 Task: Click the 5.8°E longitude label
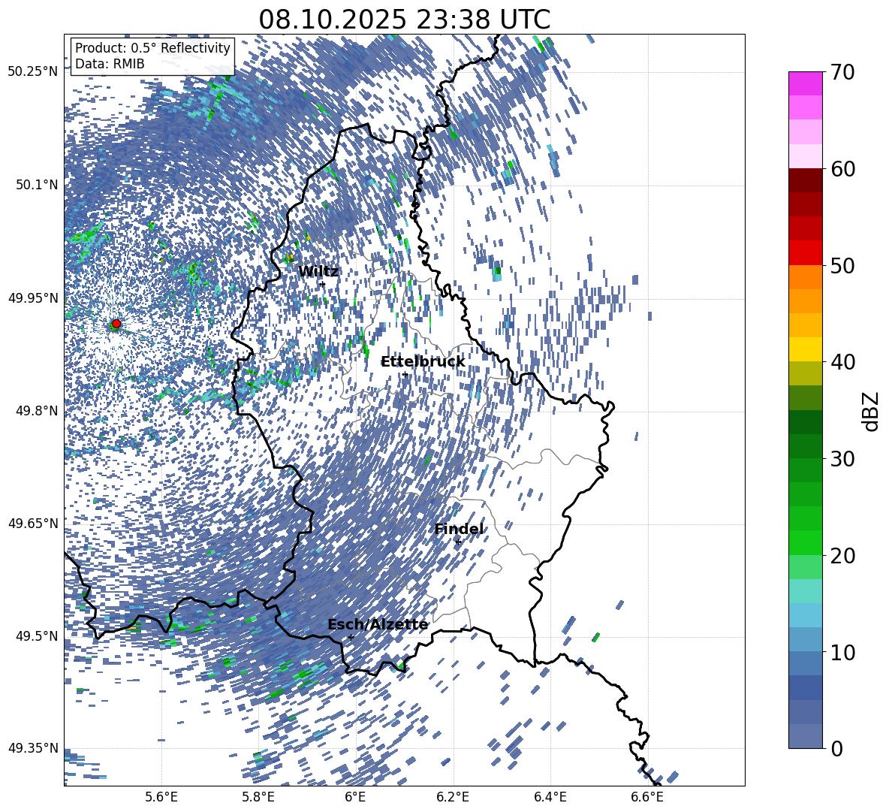coord(258,797)
